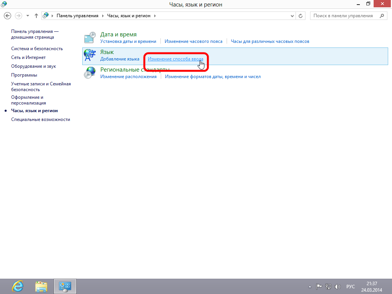Open the Региональные стандарты heading

[135, 70]
